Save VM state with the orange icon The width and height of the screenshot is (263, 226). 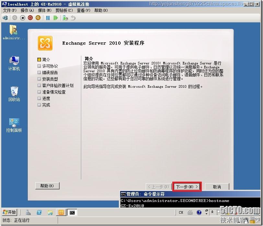[38, 18]
